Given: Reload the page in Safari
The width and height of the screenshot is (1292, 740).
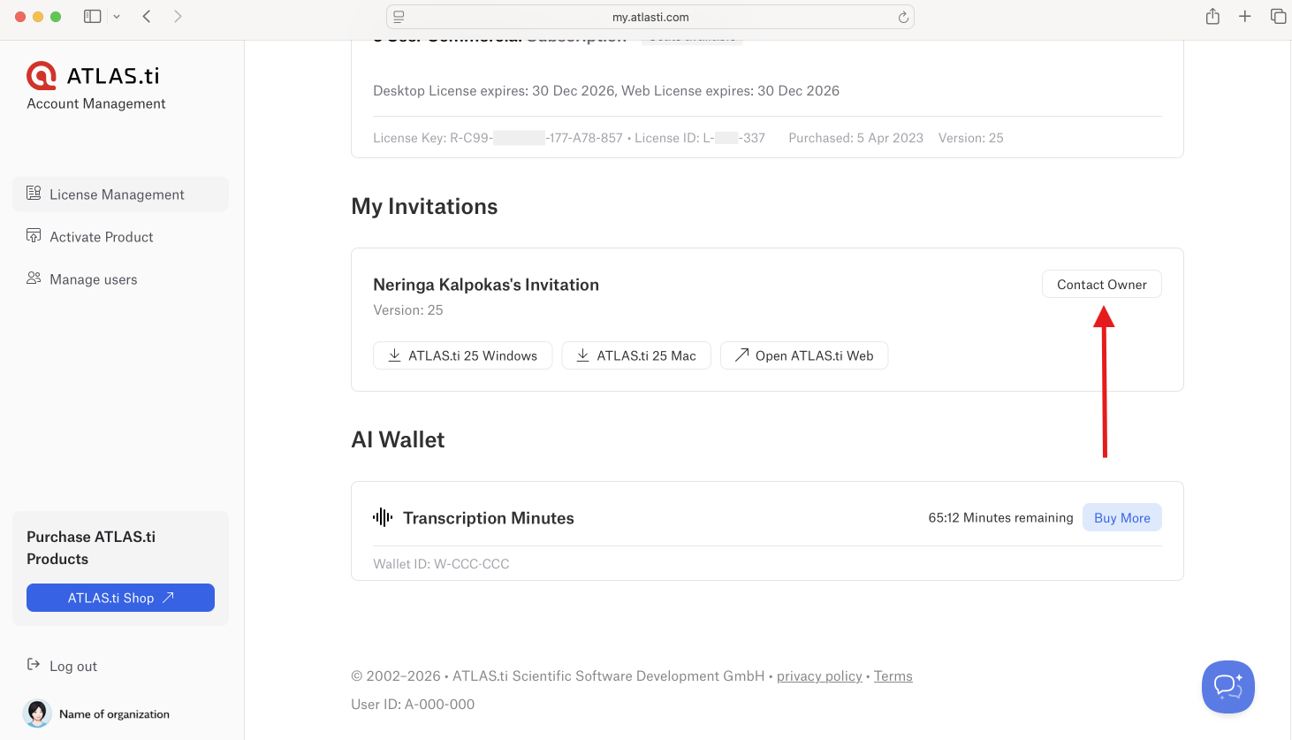Looking at the screenshot, I should point(902,17).
